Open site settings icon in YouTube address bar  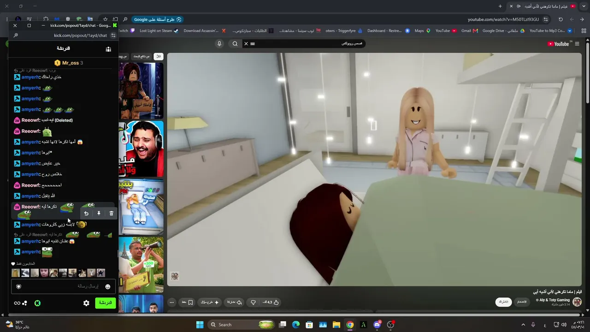pos(546,19)
